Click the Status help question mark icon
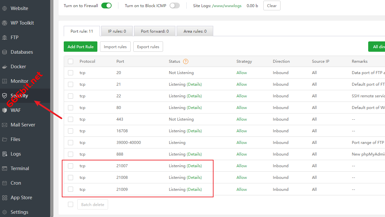This screenshot has width=385, height=217. 186,61
